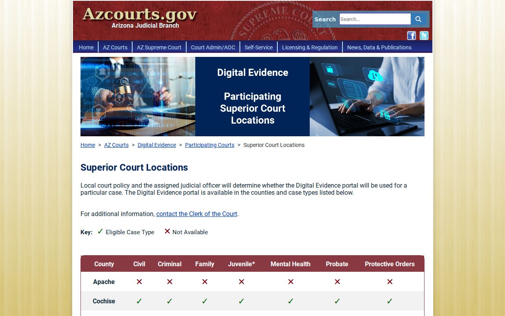Open the Home menu item

click(86, 47)
